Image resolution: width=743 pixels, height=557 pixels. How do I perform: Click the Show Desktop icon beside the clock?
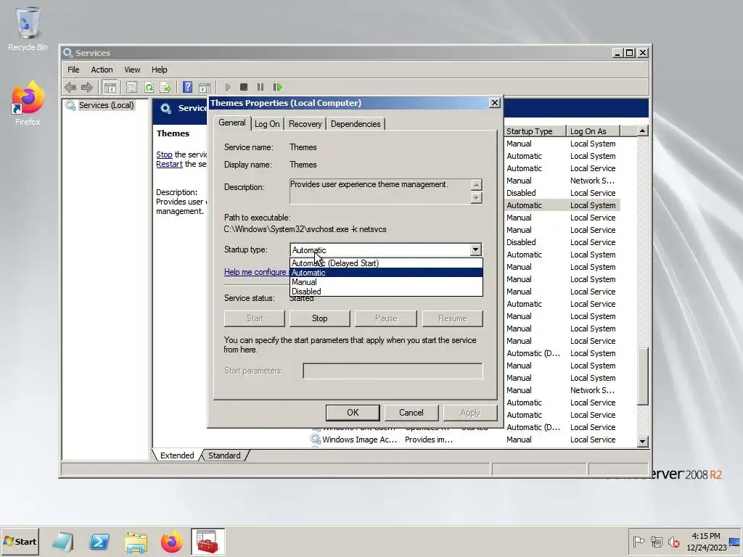point(734,542)
